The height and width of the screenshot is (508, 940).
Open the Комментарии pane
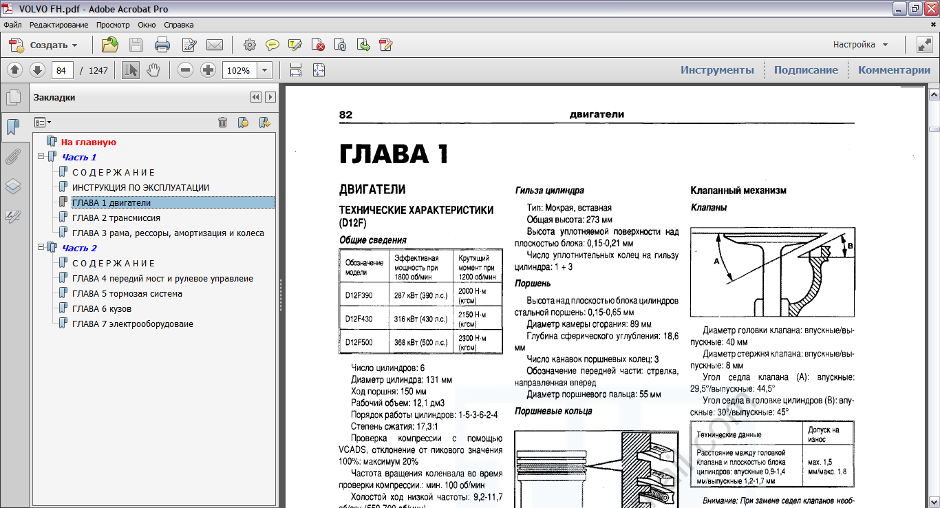click(x=894, y=70)
